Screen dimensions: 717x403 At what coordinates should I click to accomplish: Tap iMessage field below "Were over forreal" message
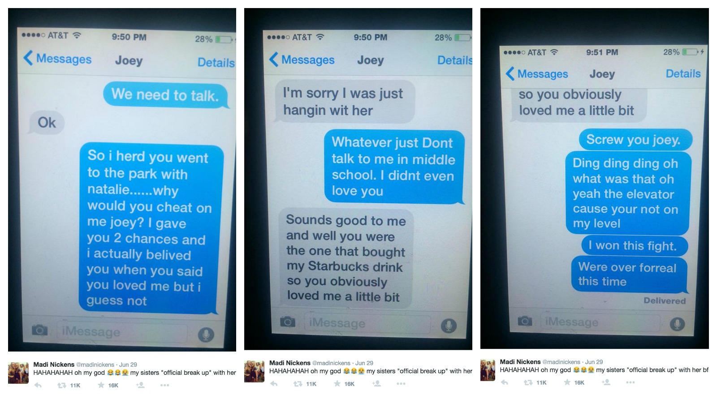coord(600,322)
